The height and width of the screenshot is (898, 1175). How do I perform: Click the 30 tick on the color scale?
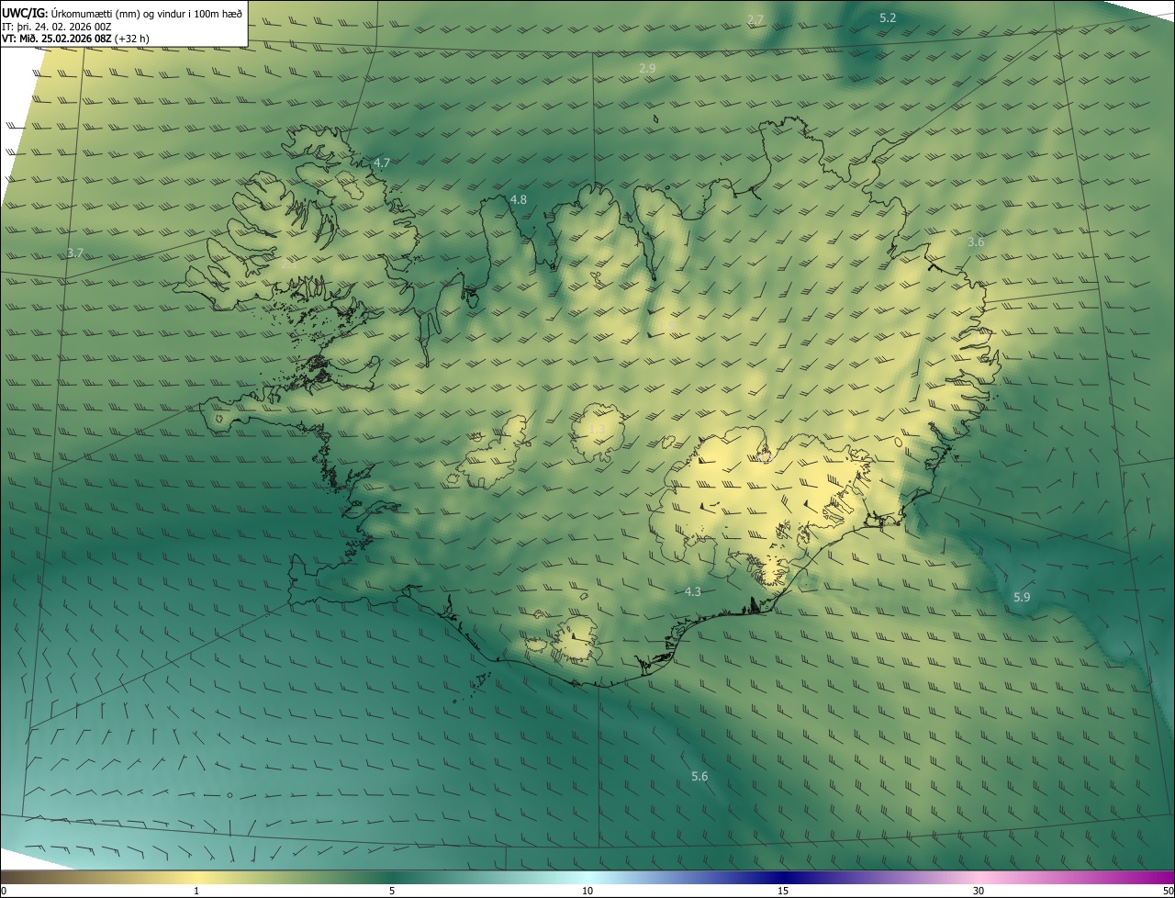point(979,891)
